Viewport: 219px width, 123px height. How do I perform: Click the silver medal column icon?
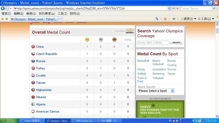click(101, 40)
